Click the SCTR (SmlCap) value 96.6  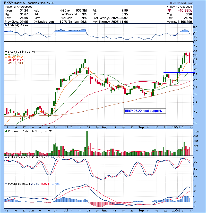pos(83,22)
